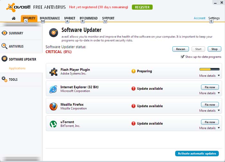The height and width of the screenshot is (162, 225).
Task: Click red alert icon for Mozilla Firefox
Action: point(133,106)
